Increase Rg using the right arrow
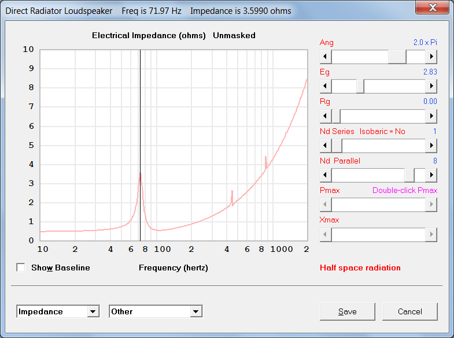 (x=431, y=116)
